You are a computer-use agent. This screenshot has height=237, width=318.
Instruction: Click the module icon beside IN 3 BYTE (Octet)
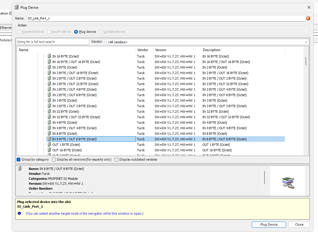coord(49,100)
